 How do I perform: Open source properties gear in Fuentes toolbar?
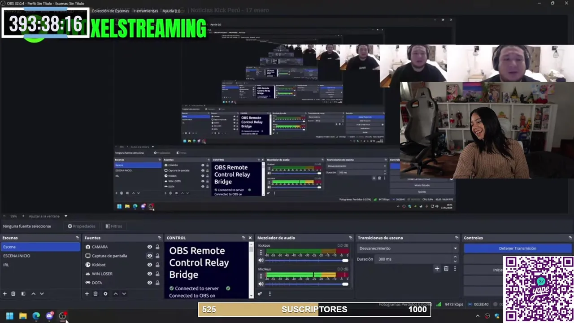tap(105, 294)
